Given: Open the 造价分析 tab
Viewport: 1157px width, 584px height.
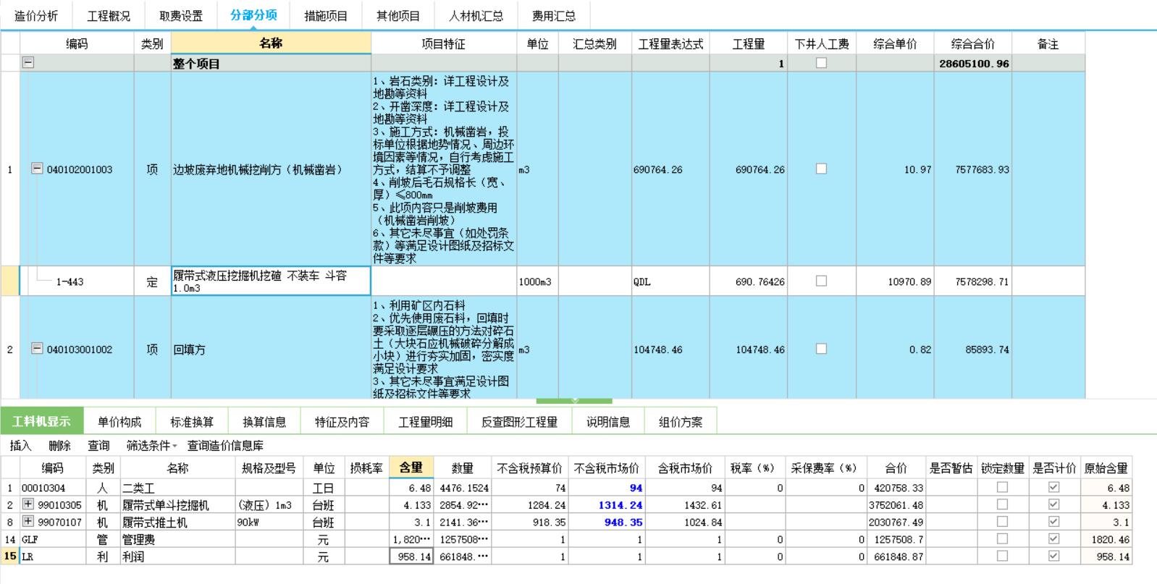Looking at the screenshot, I should [36, 16].
